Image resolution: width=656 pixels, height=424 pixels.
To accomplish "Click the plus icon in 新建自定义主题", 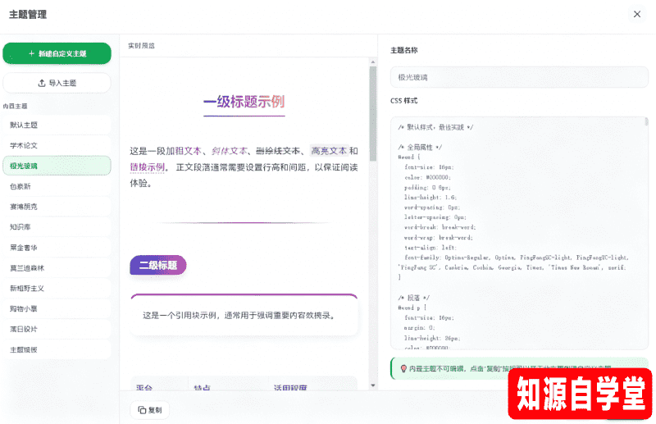I will pyautogui.click(x=31, y=53).
